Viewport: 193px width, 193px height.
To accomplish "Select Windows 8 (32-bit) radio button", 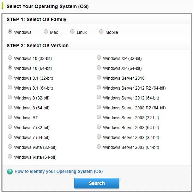I will (x=10, y=97).
